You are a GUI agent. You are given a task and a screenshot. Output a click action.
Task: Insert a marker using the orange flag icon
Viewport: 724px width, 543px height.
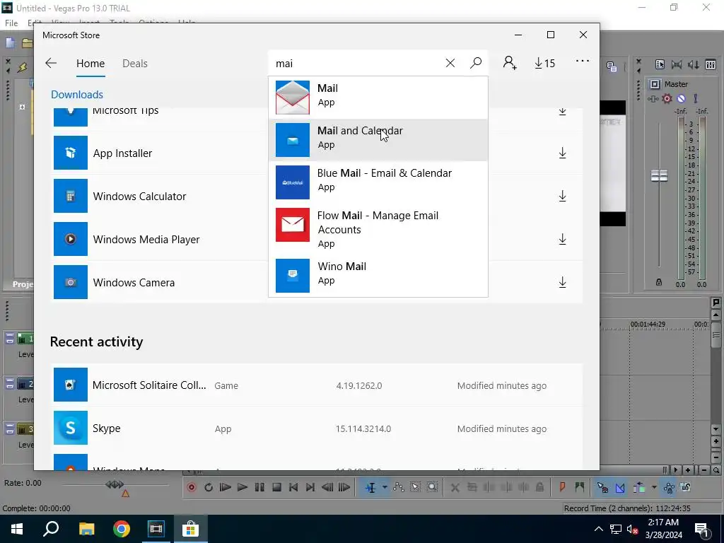coord(562,487)
